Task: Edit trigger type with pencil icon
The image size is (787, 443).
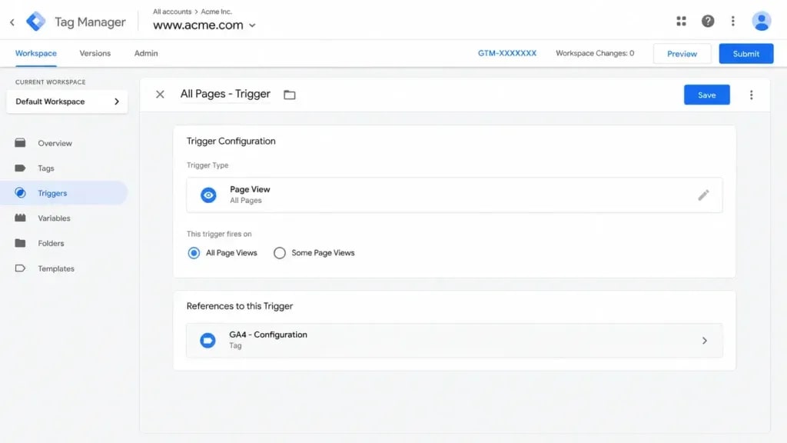Action: click(x=704, y=195)
